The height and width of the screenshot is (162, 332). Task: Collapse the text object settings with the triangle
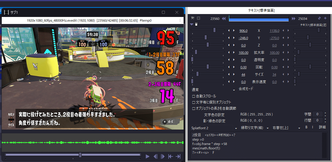(192, 25)
